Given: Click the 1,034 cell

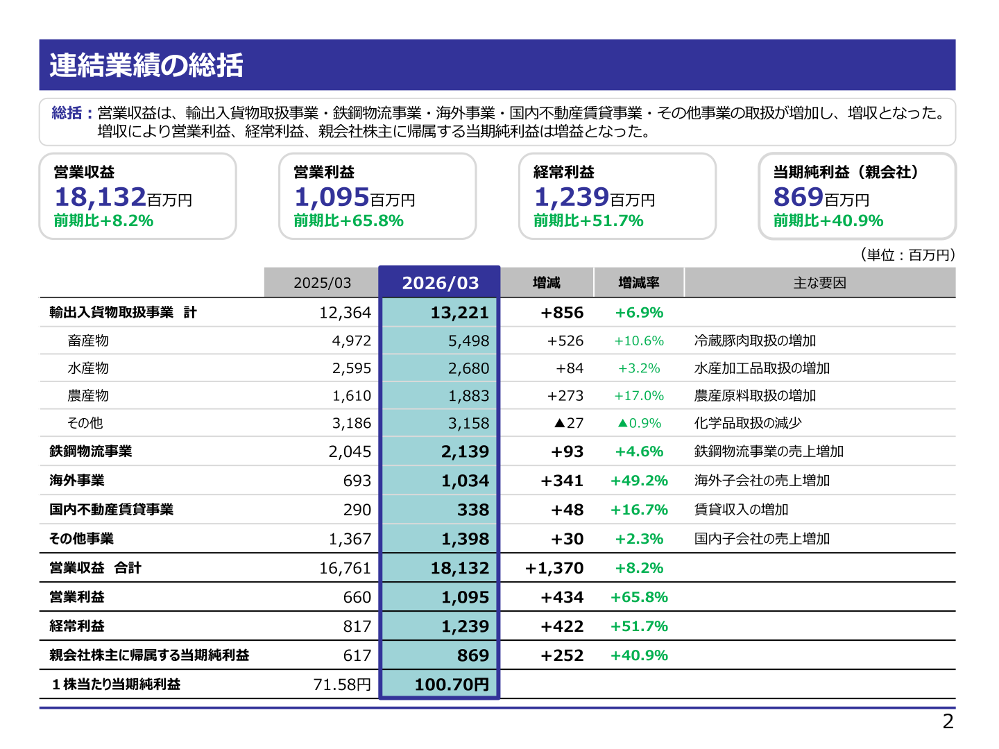Looking at the screenshot, I should tap(465, 481).
